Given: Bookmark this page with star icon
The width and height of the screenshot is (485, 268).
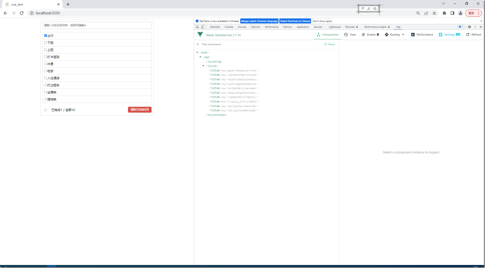Looking at the screenshot, I should tap(434, 13).
